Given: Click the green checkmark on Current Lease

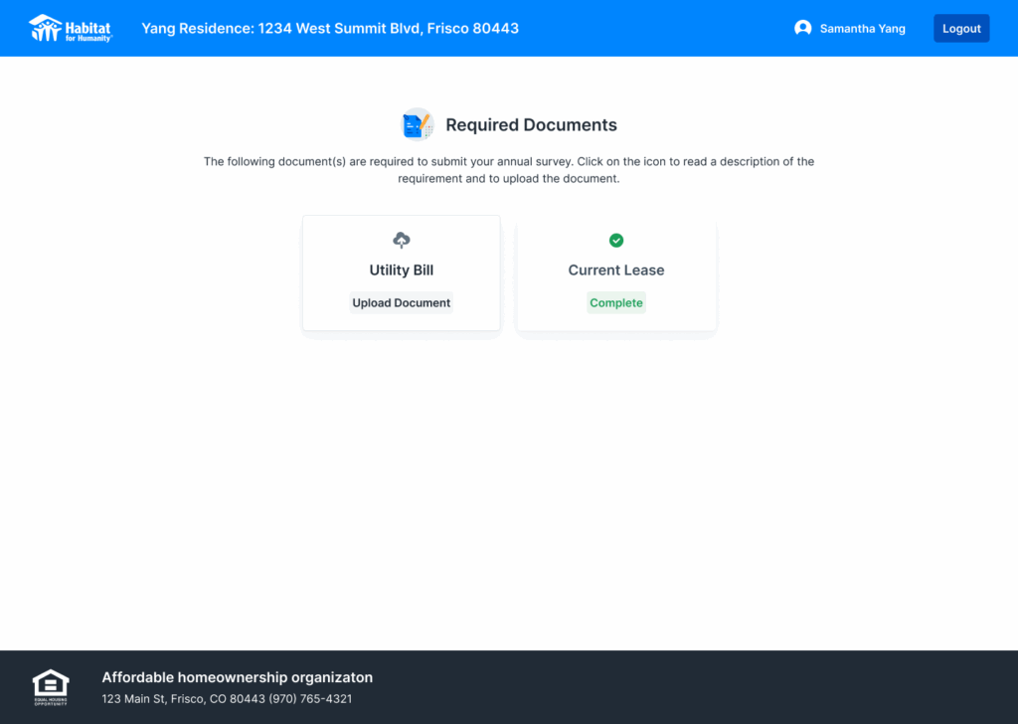Looking at the screenshot, I should 616,241.
